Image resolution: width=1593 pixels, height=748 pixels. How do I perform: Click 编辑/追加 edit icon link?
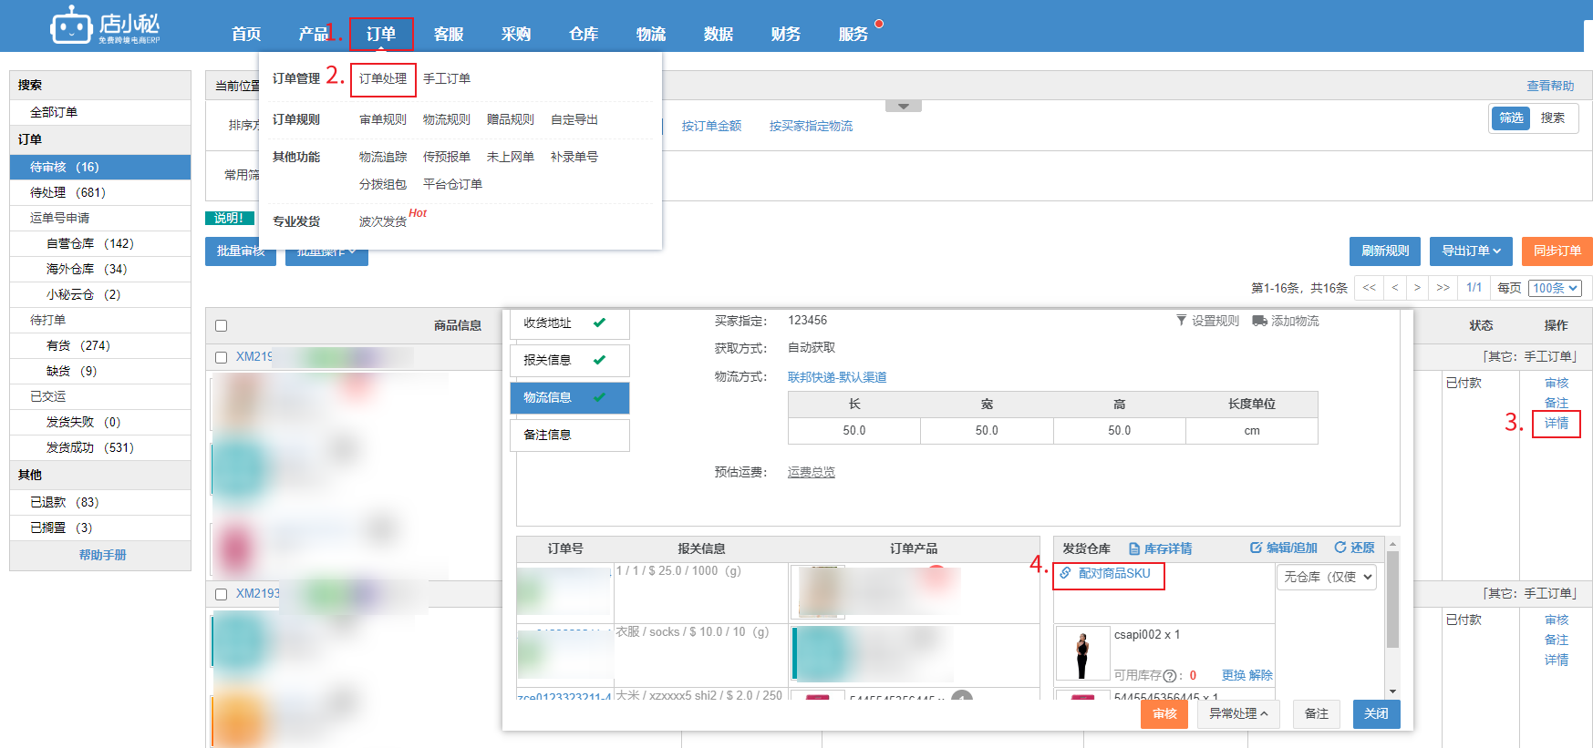pyautogui.click(x=1284, y=548)
